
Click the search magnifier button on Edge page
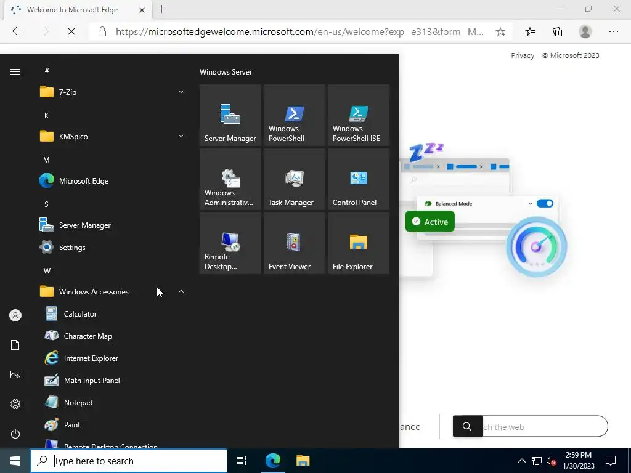pyautogui.click(x=467, y=426)
